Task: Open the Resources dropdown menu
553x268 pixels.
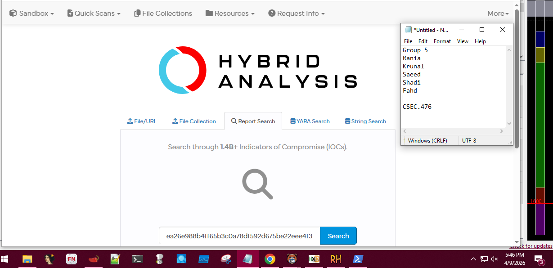Action: point(230,13)
